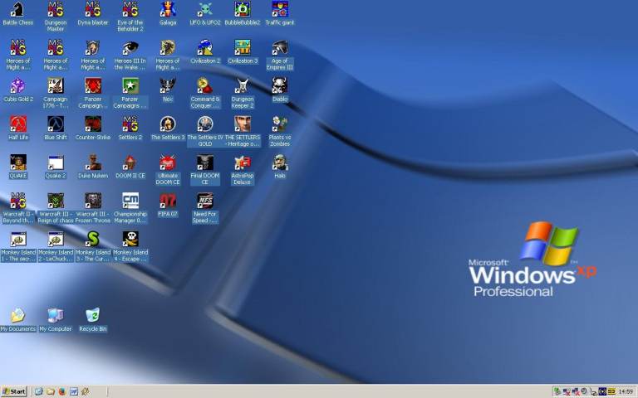The width and height of the screenshot is (638, 398).
Task: Select the Civilization 3 icon
Action: point(242,48)
